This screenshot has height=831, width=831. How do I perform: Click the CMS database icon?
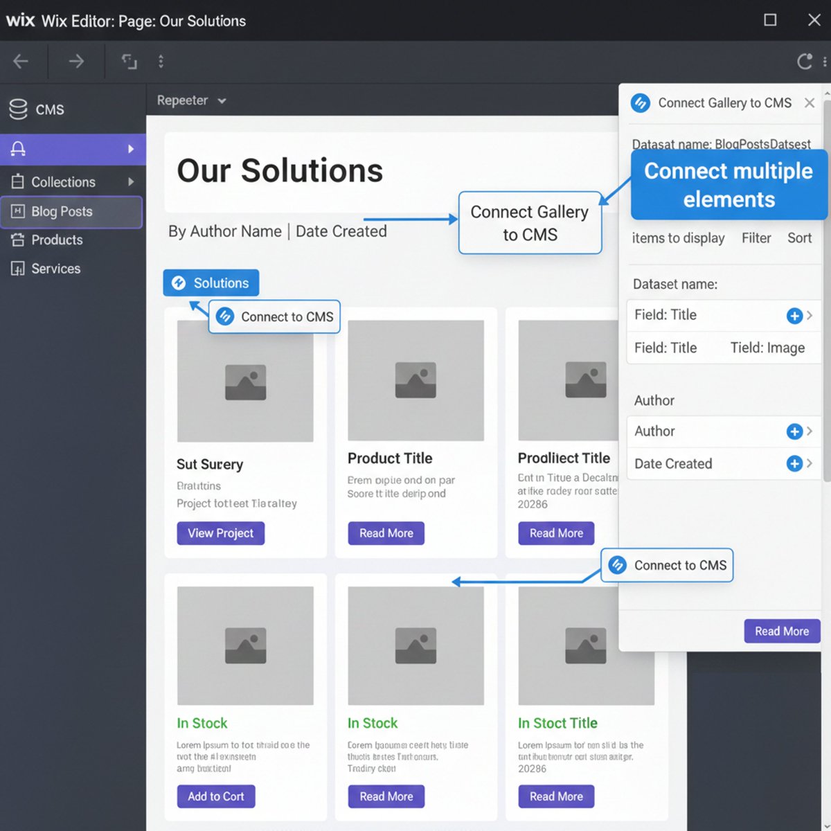click(18, 109)
